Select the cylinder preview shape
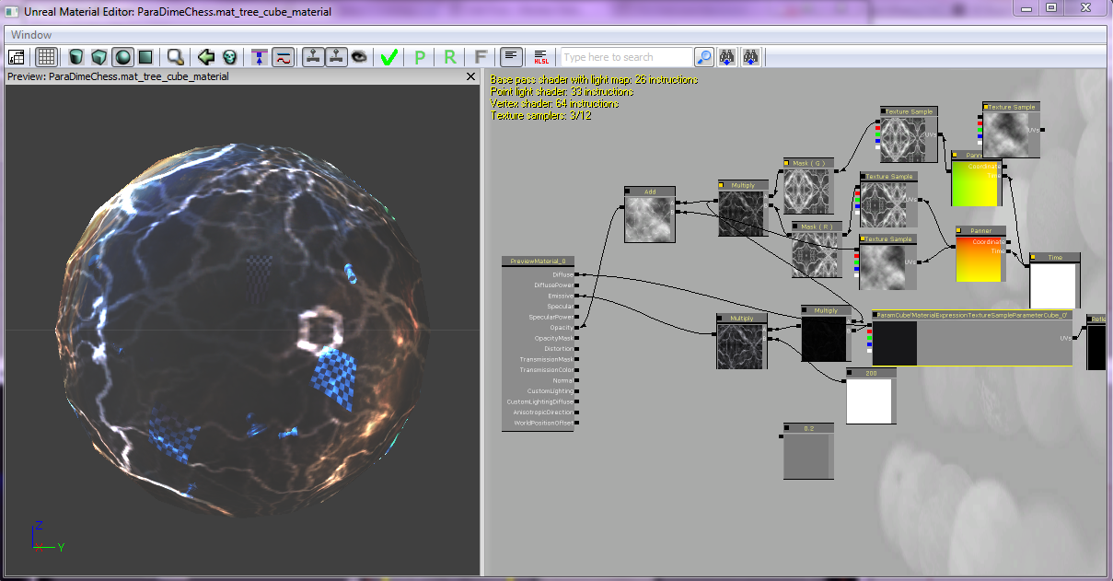The width and height of the screenshot is (1113, 581). pyautogui.click(x=77, y=57)
